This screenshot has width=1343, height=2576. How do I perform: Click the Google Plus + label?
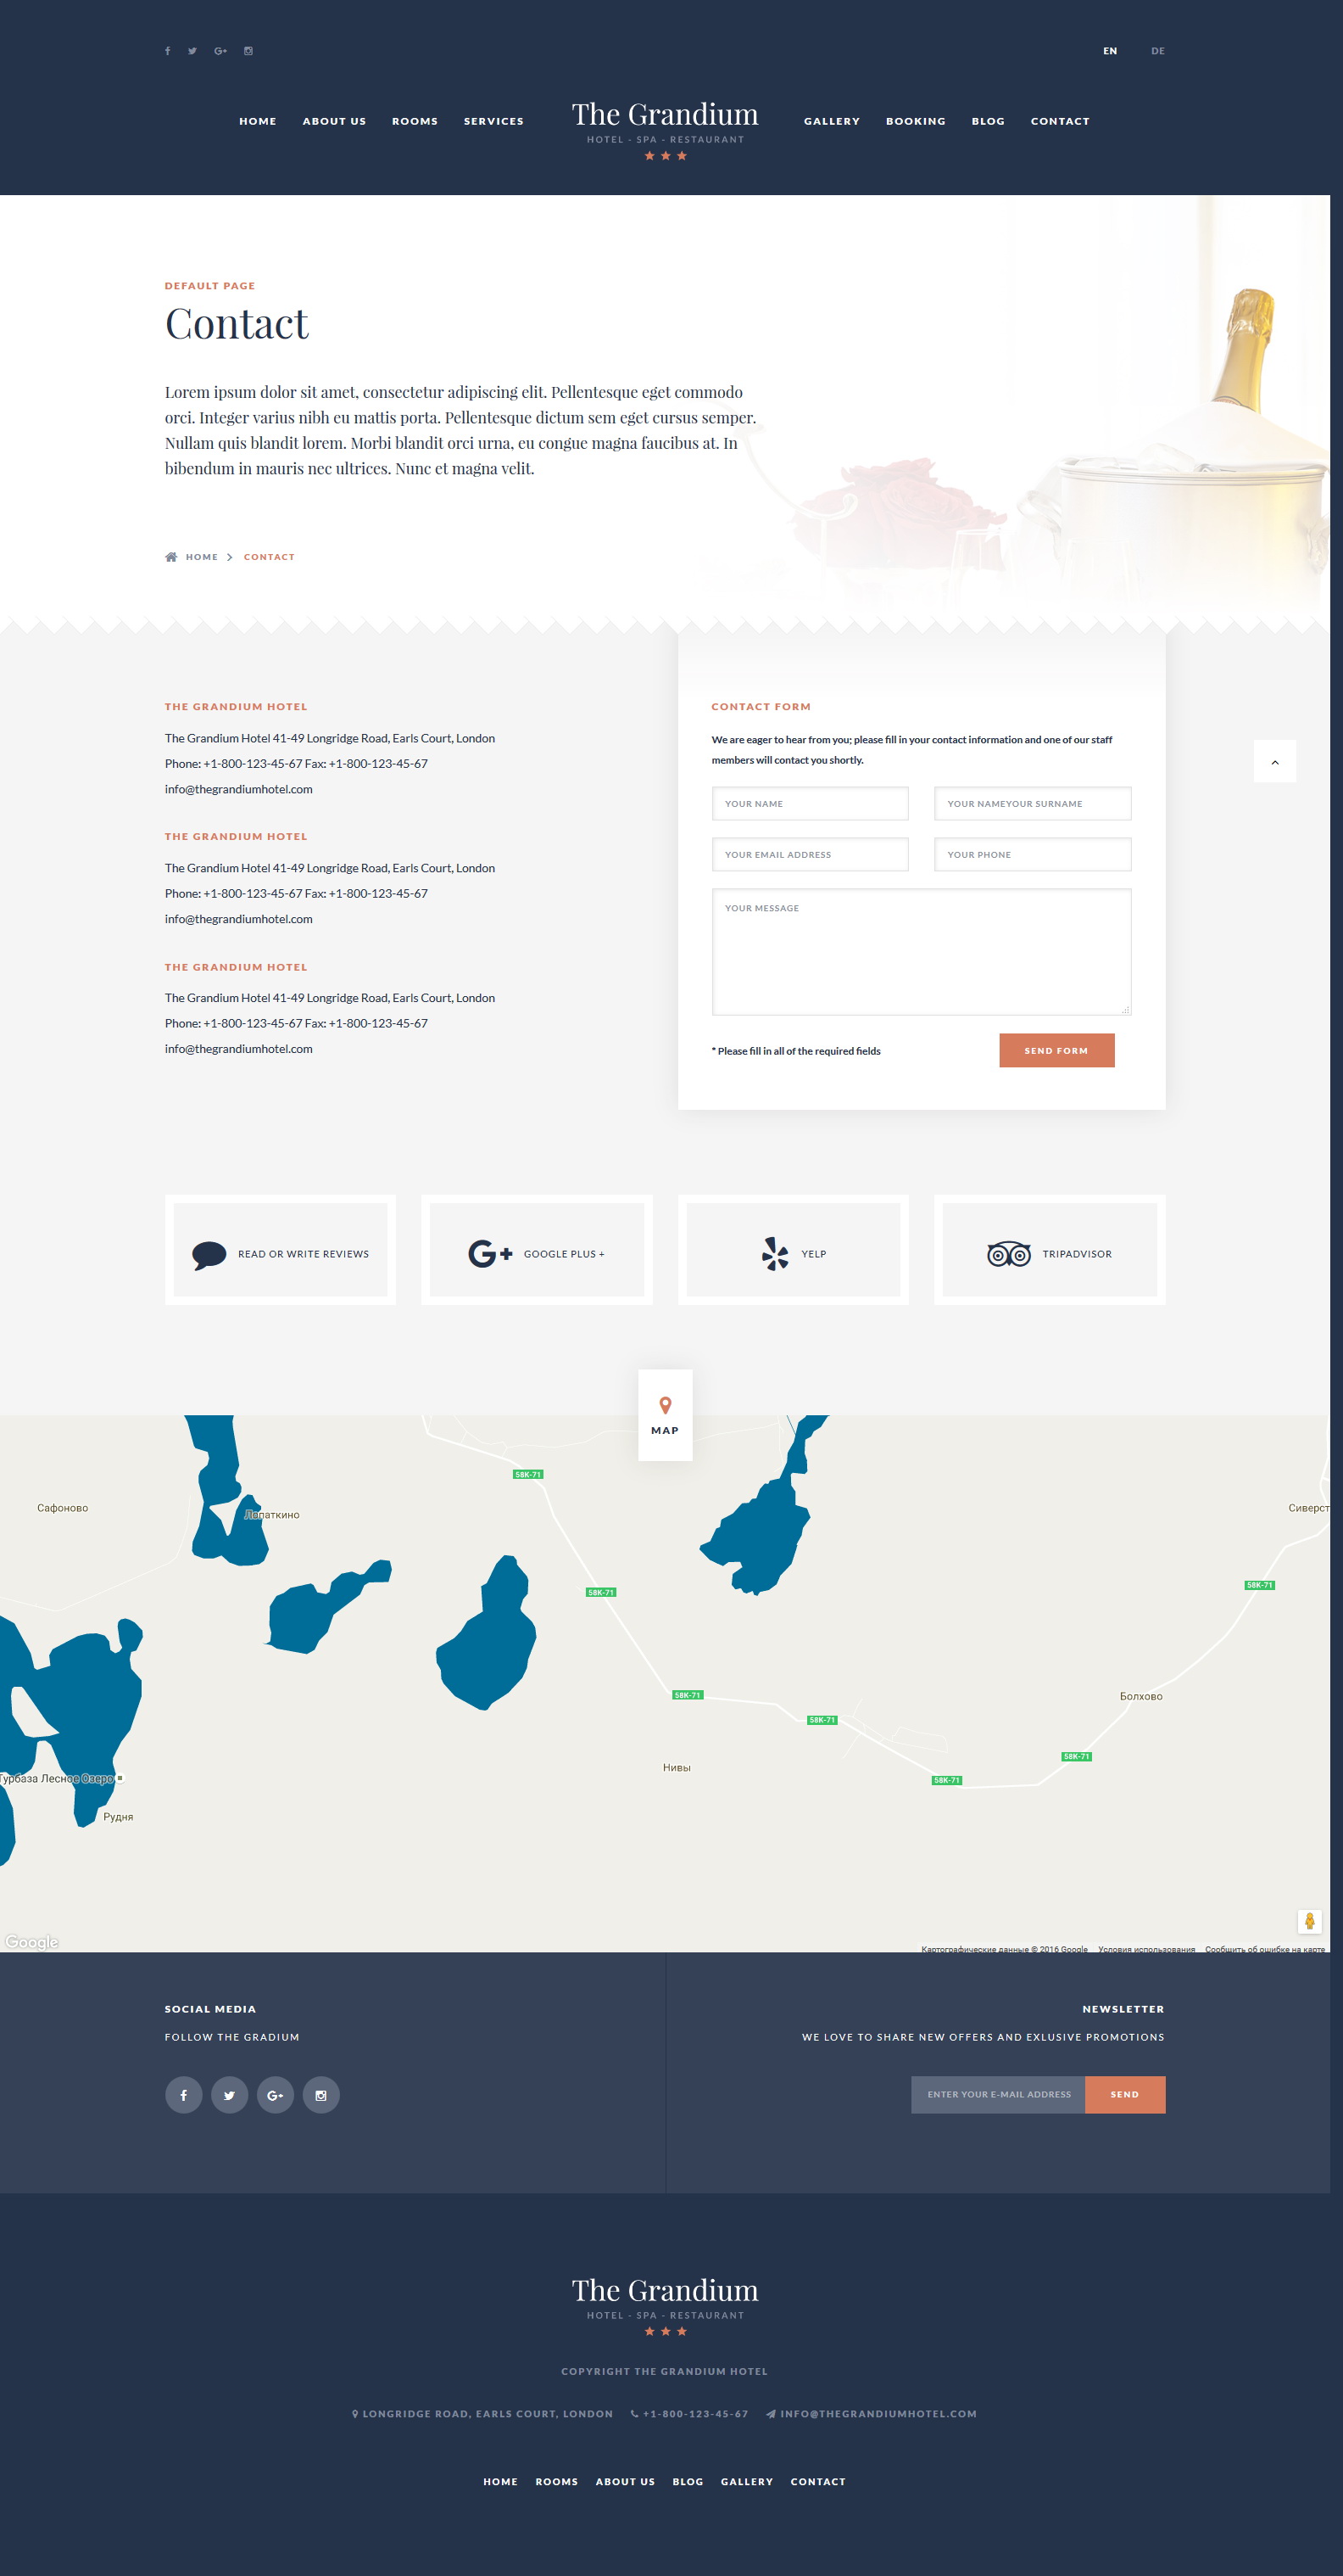tap(565, 1255)
